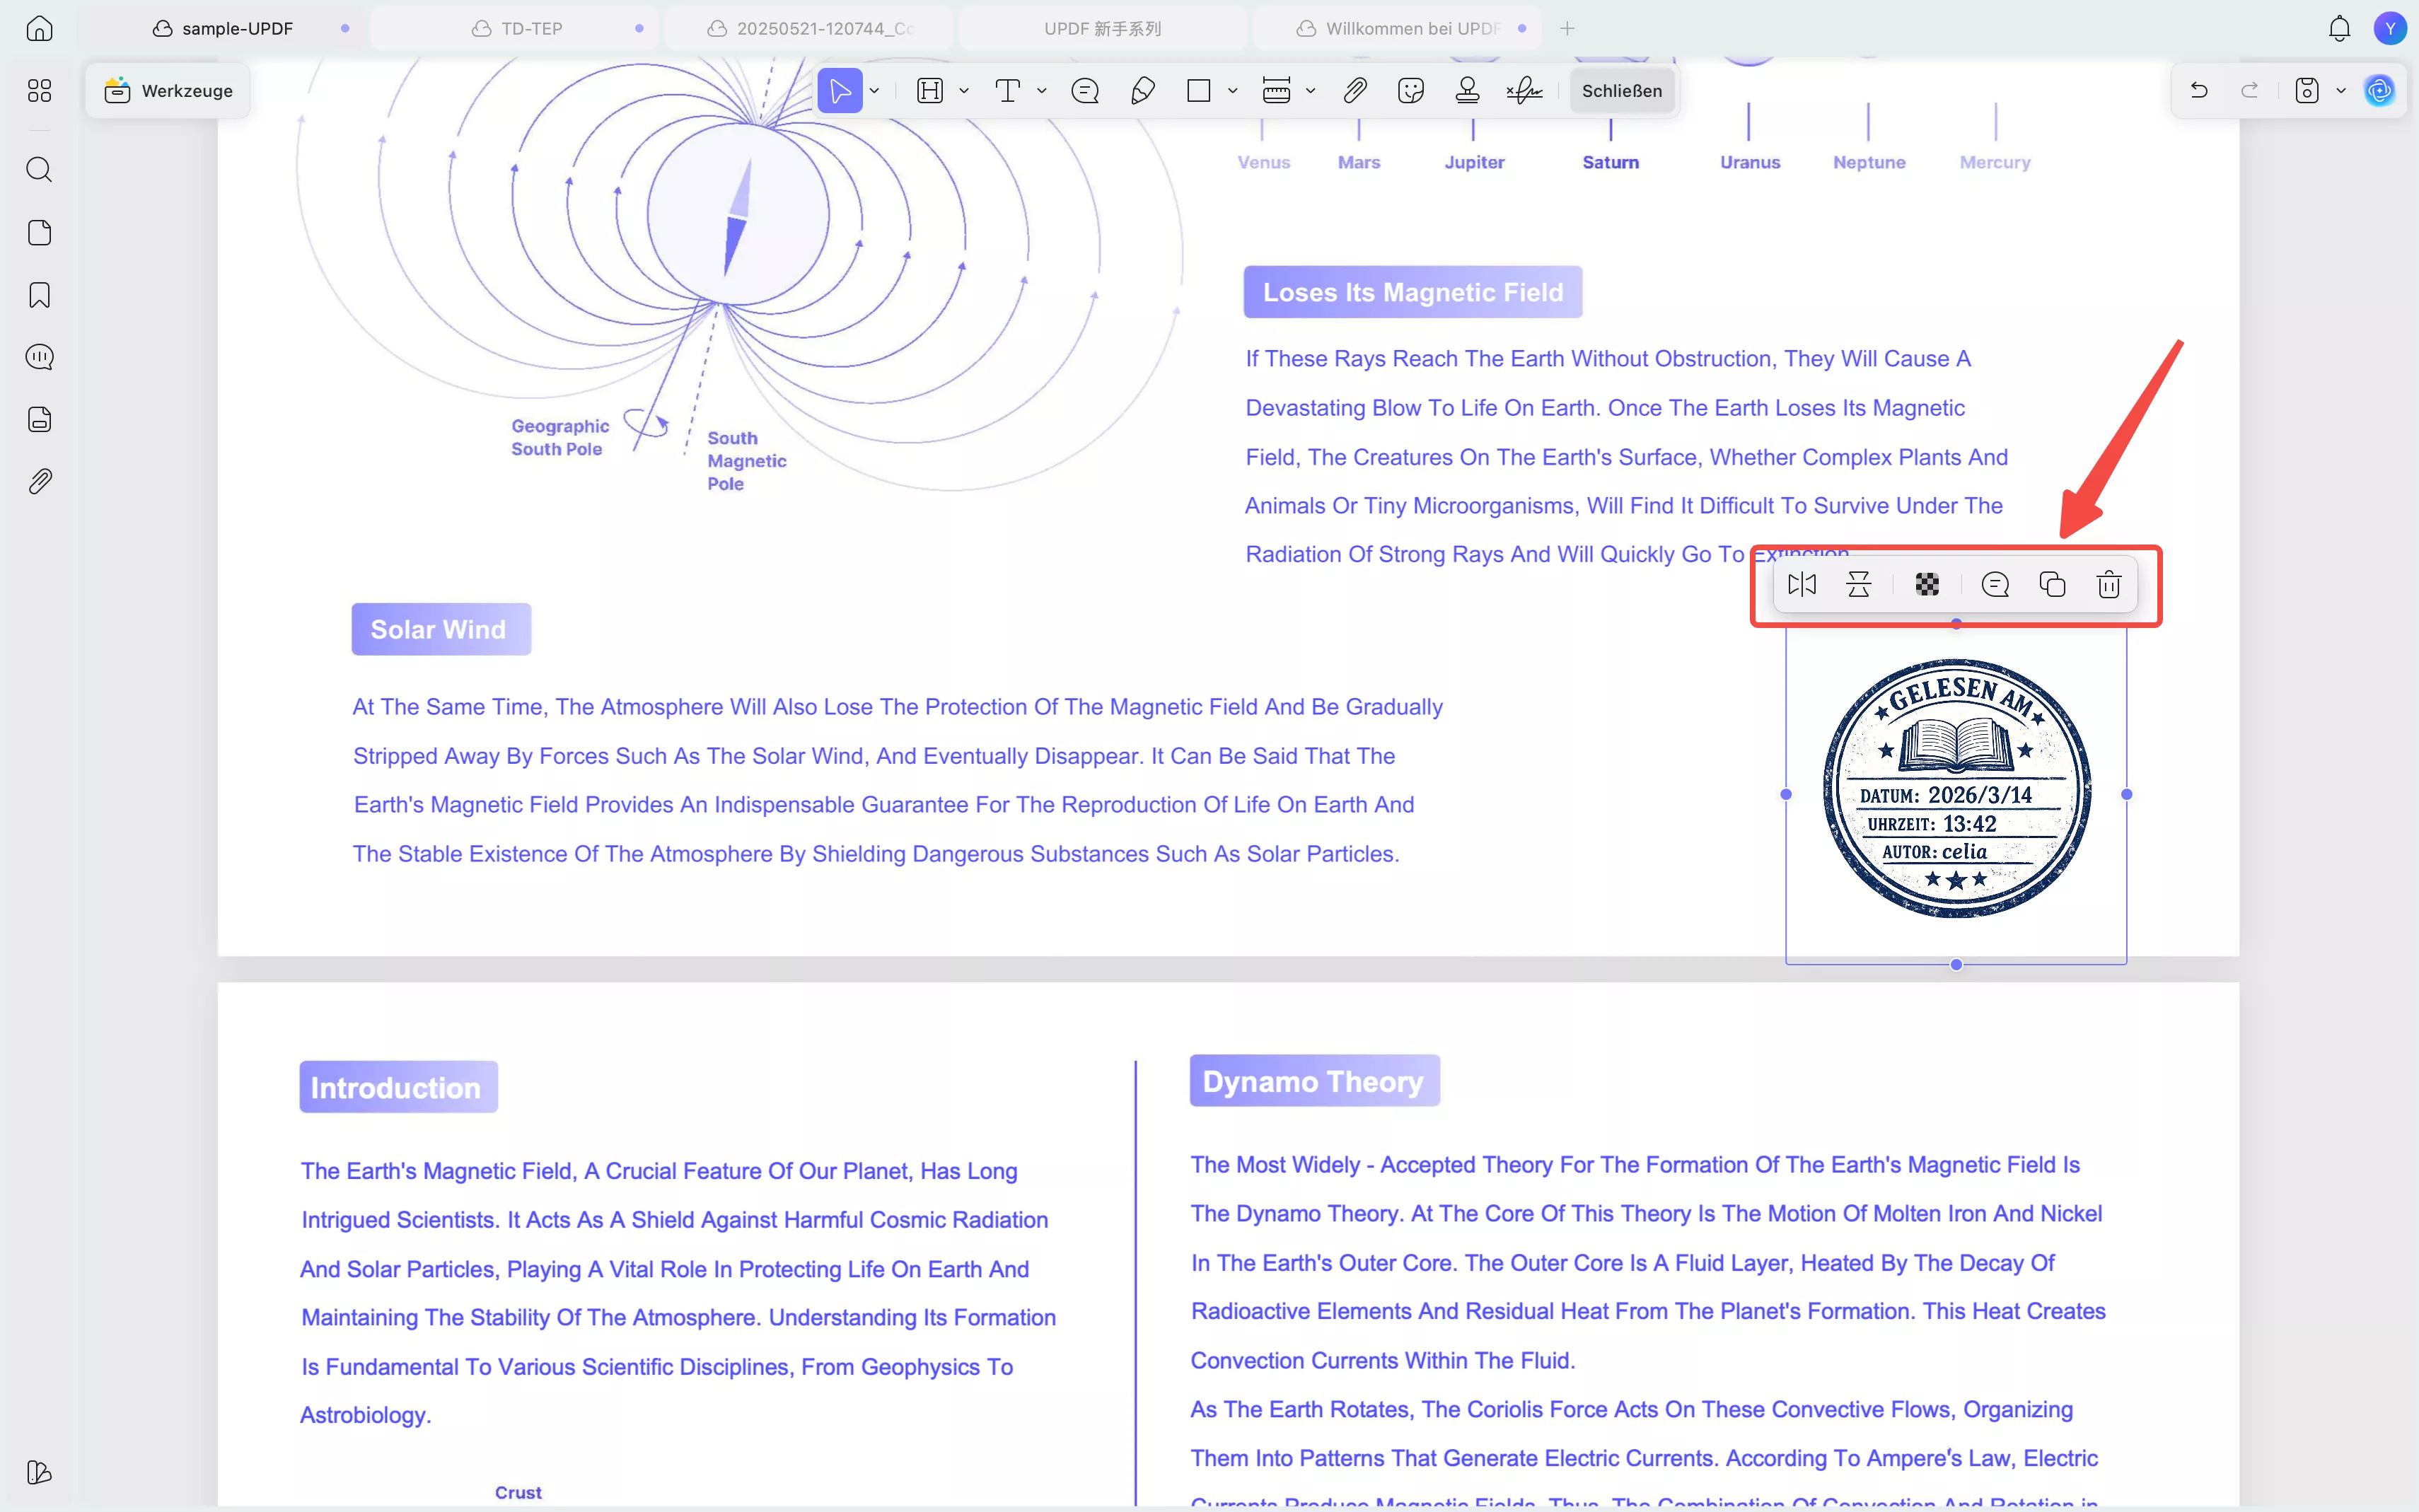This screenshot has width=2419, height=1512.
Task: Click the Schließen button
Action: pos(1621,91)
